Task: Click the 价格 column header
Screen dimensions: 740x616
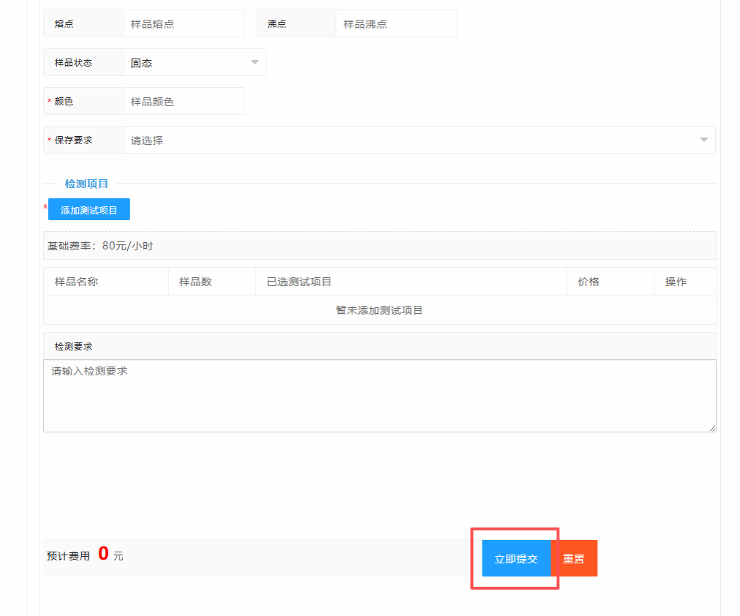Action: coord(589,282)
